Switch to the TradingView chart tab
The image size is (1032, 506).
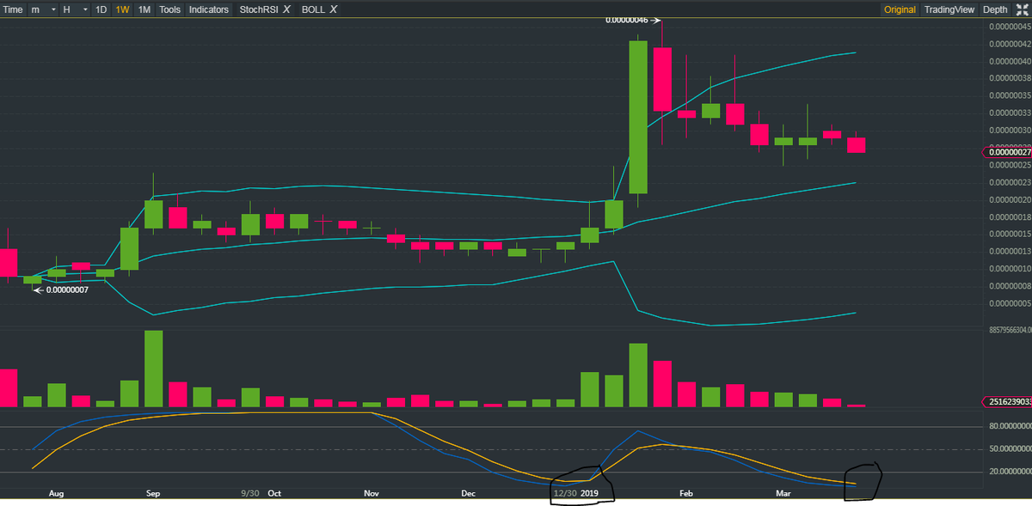click(x=949, y=9)
